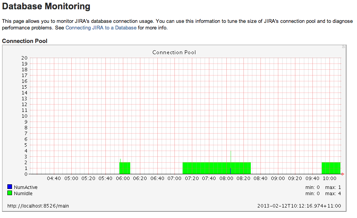
Task: Click the http://localhost:8526/main text
Action: [x=38, y=206]
